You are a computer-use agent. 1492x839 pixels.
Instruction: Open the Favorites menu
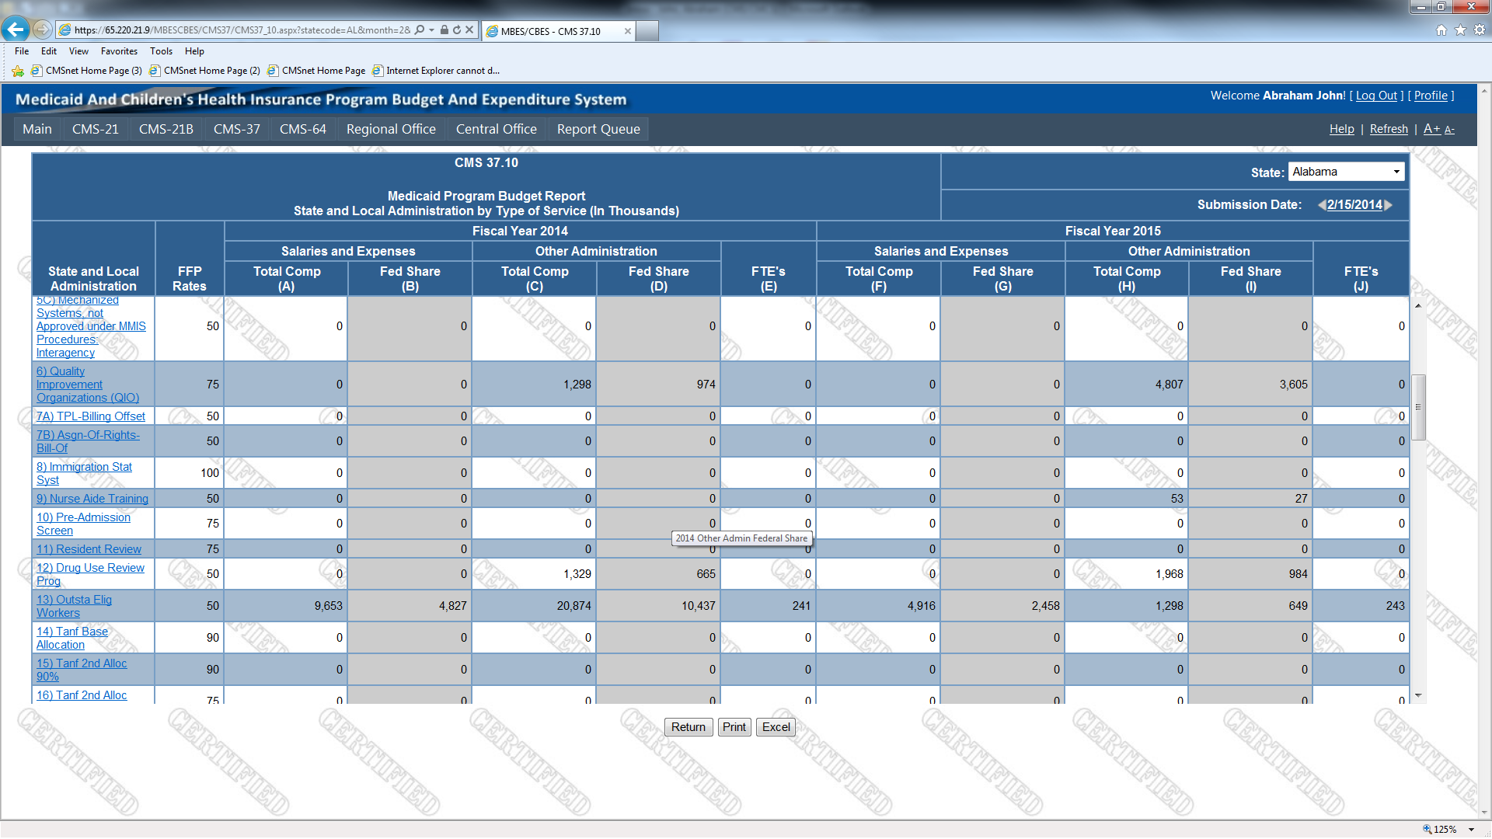tap(119, 51)
